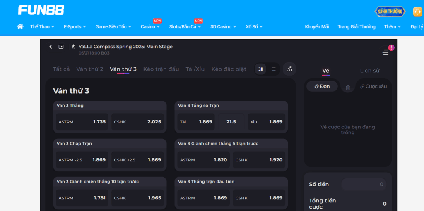Image resolution: width=424 pixels, height=211 pixels.
Task: Click the Ván 3 Chấp Trận header
Action: tap(74, 144)
